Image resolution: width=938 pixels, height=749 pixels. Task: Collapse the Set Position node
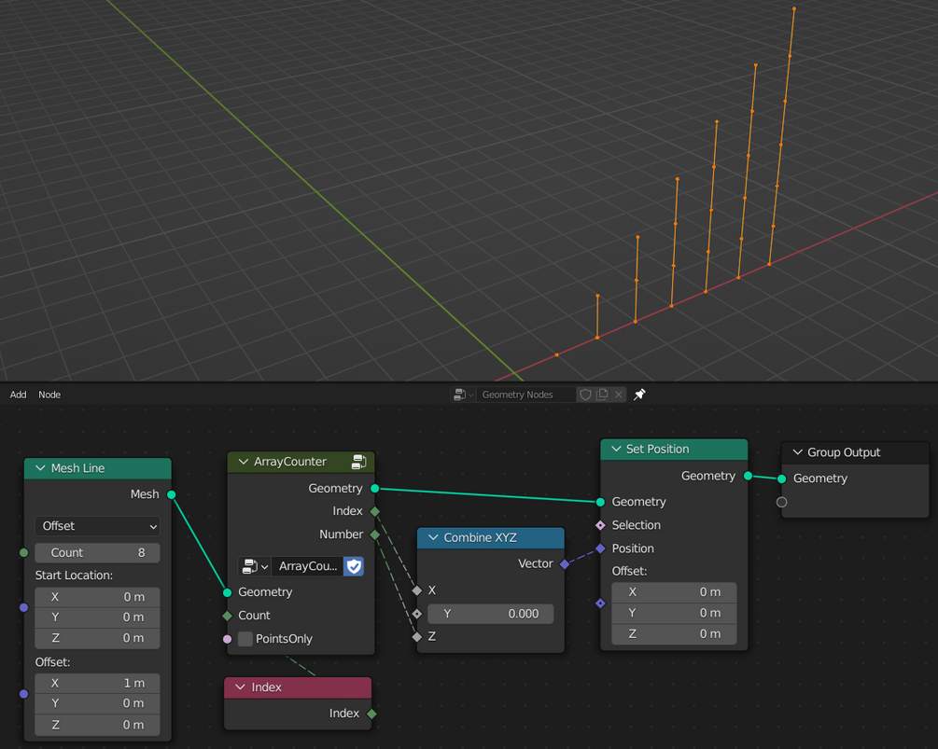coord(616,449)
